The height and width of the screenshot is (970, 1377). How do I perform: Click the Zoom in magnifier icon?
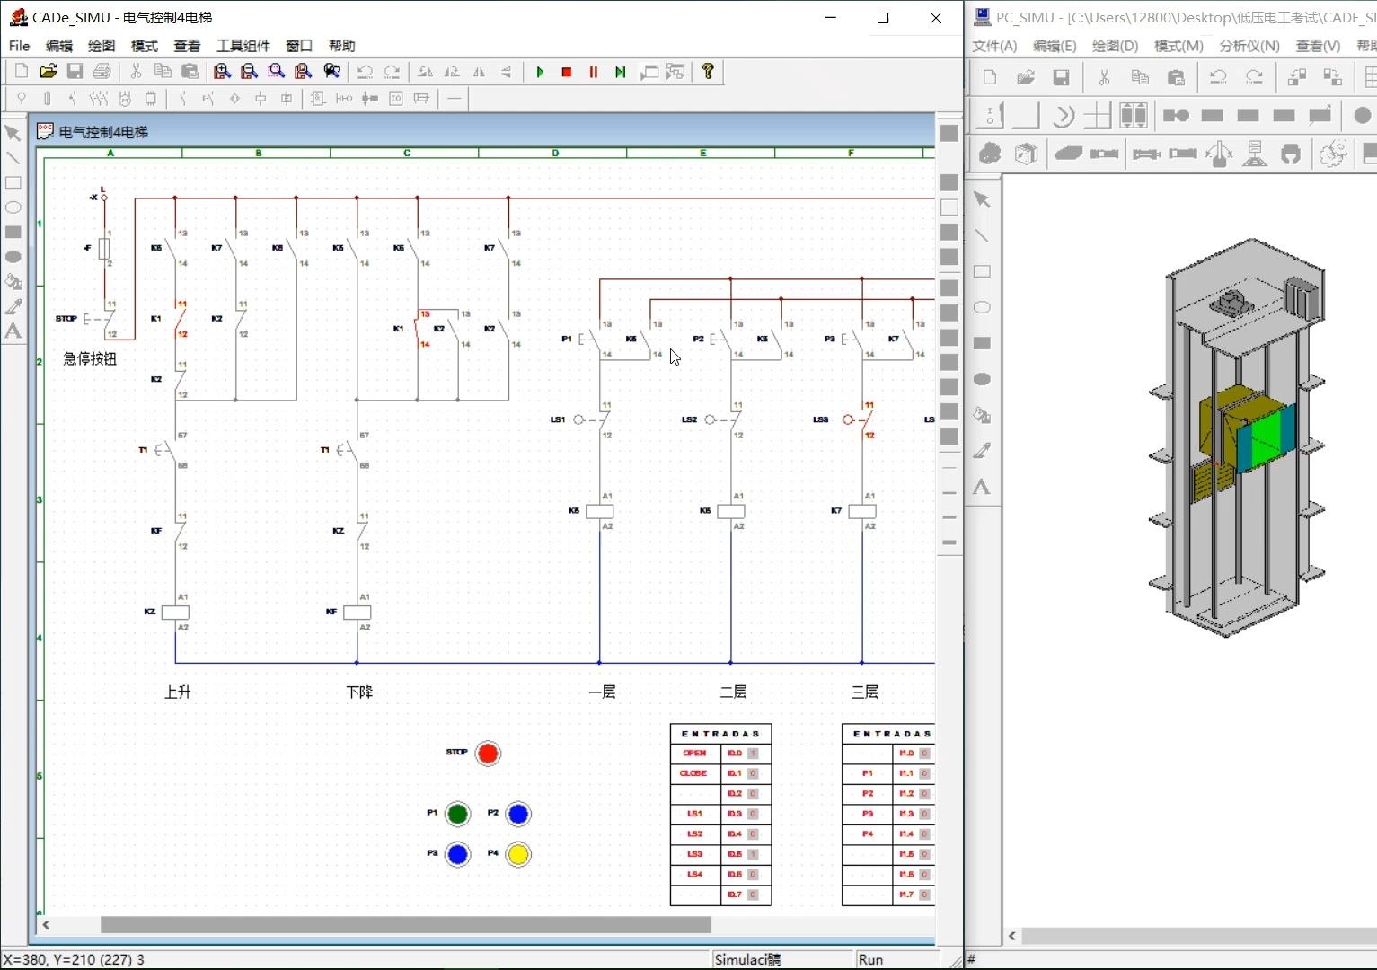(223, 71)
